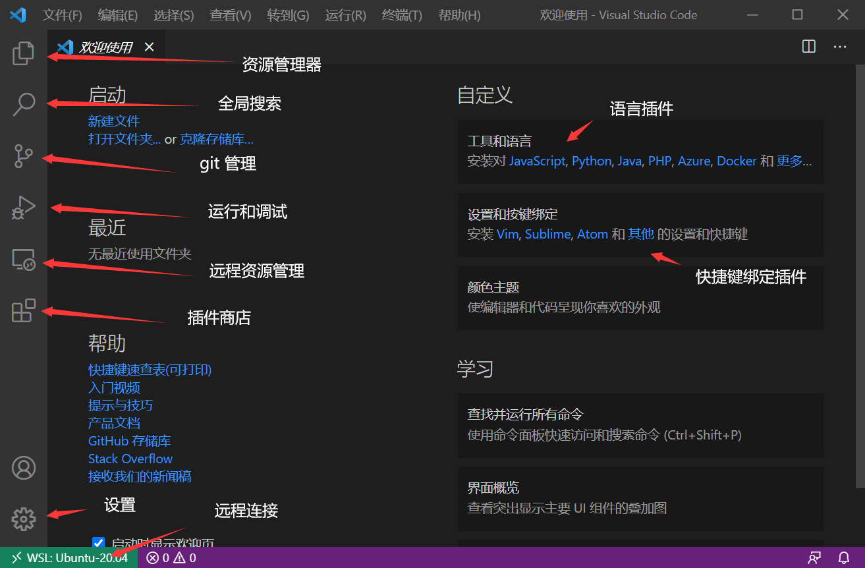Open the Manage settings gear icon
Image resolution: width=865 pixels, height=568 pixels.
pyautogui.click(x=24, y=519)
